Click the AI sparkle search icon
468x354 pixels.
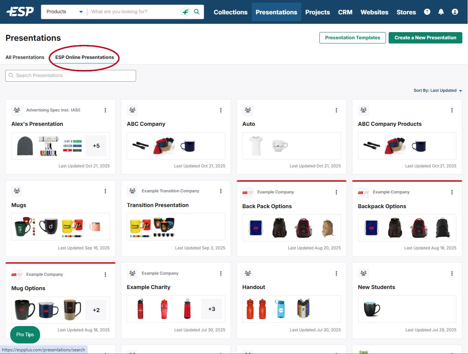(185, 12)
